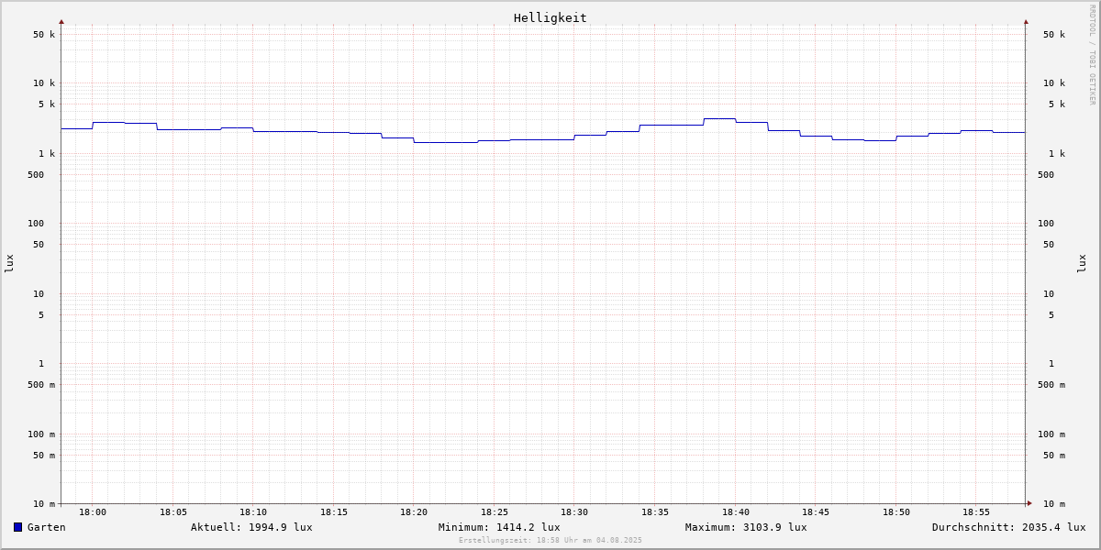Click the left axis 10 m label
This screenshot has width=1101, height=550.
coord(44,504)
